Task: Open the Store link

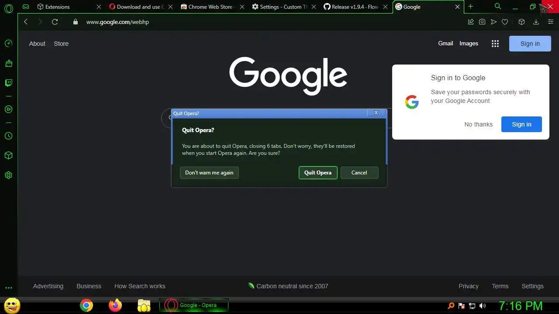Action: point(61,44)
